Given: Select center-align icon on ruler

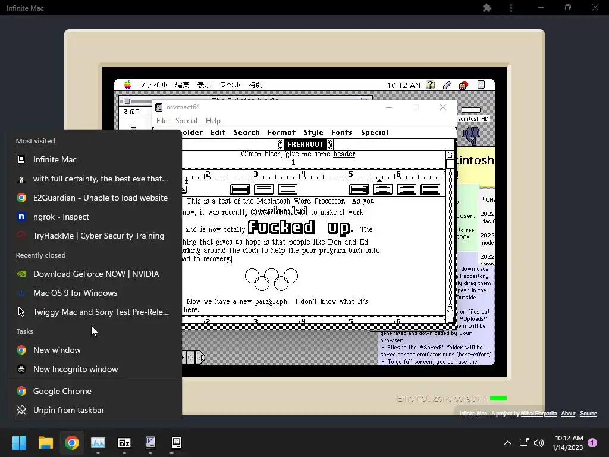Looking at the screenshot, I should click(382, 189).
